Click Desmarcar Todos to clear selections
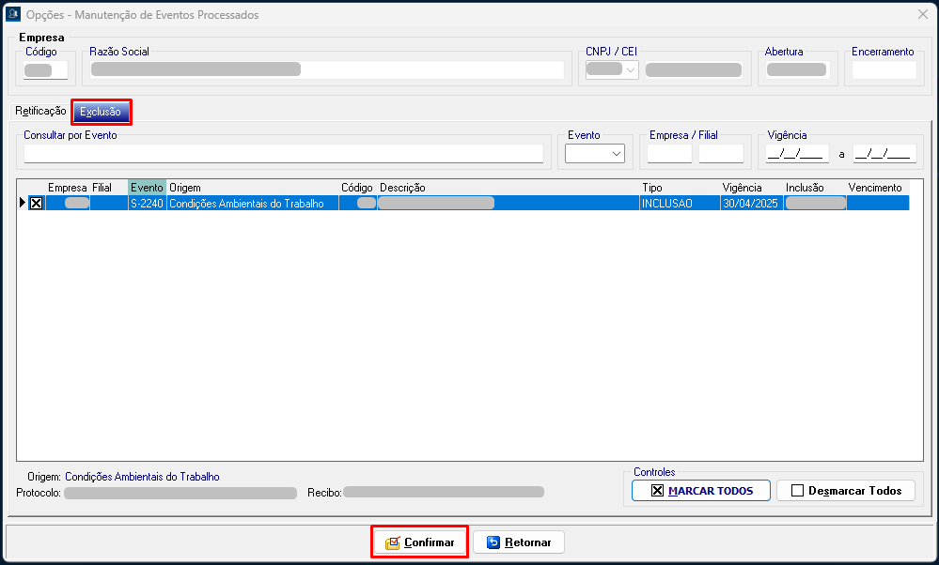Viewport: 939px width, 565px height. [845, 490]
